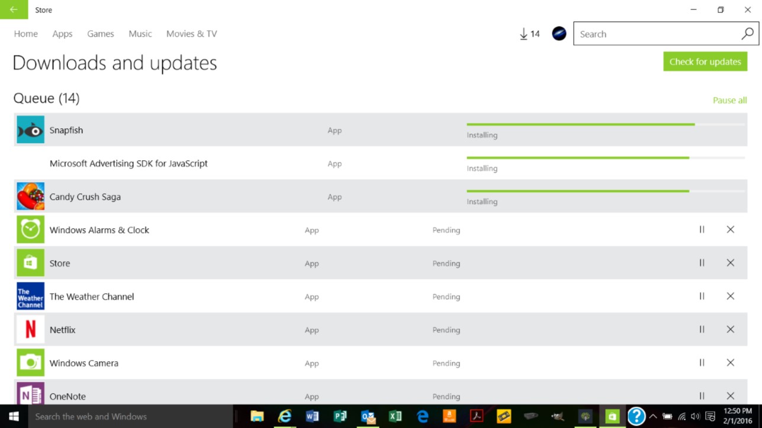Open Excel from the taskbar

coord(395,416)
